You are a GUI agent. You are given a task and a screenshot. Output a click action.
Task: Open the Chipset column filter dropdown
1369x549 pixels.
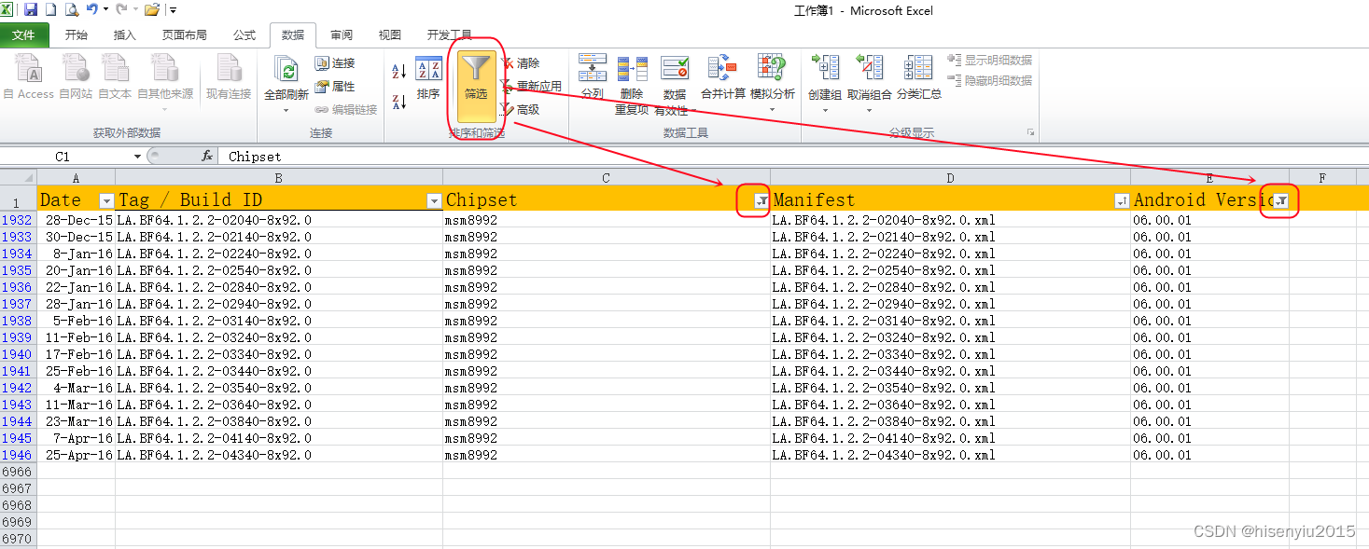(x=761, y=201)
